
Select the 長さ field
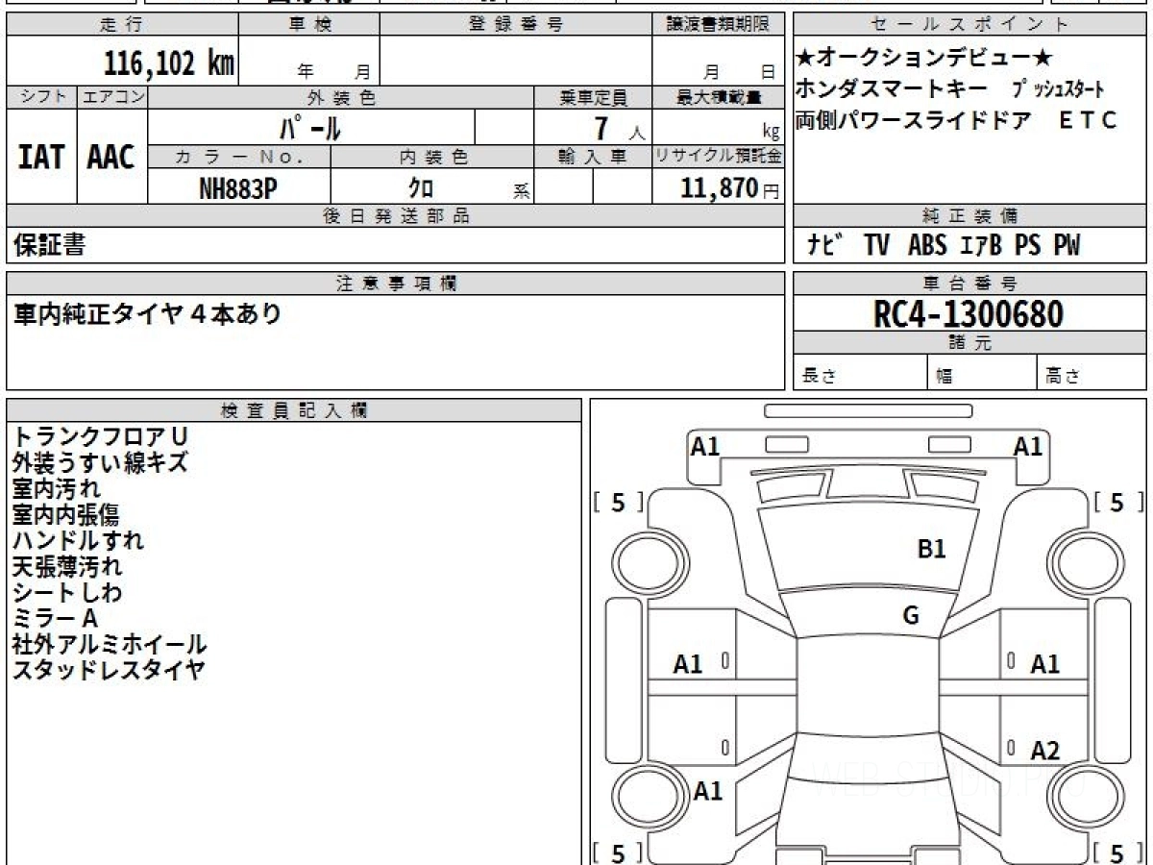click(860, 374)
